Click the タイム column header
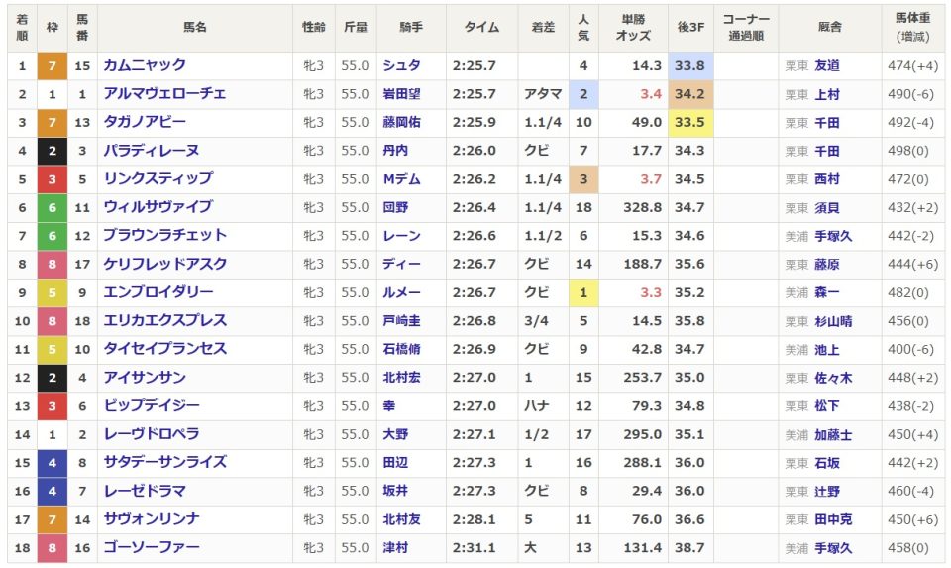 [482, 28]
